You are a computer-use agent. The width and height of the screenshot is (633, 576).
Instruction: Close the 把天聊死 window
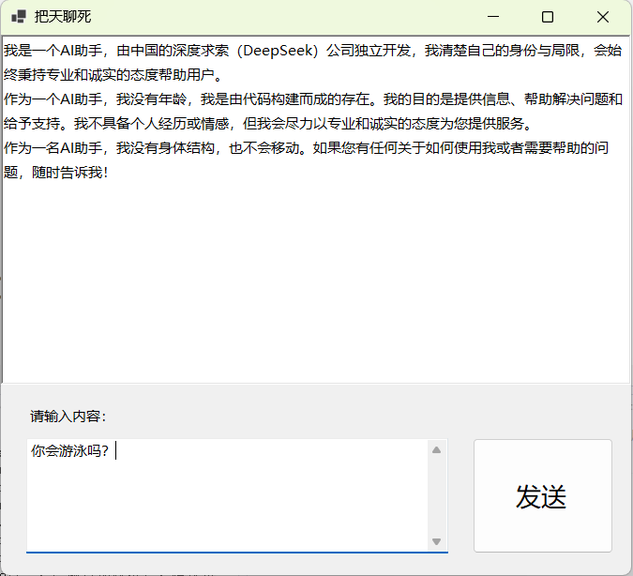pos(603,17)
